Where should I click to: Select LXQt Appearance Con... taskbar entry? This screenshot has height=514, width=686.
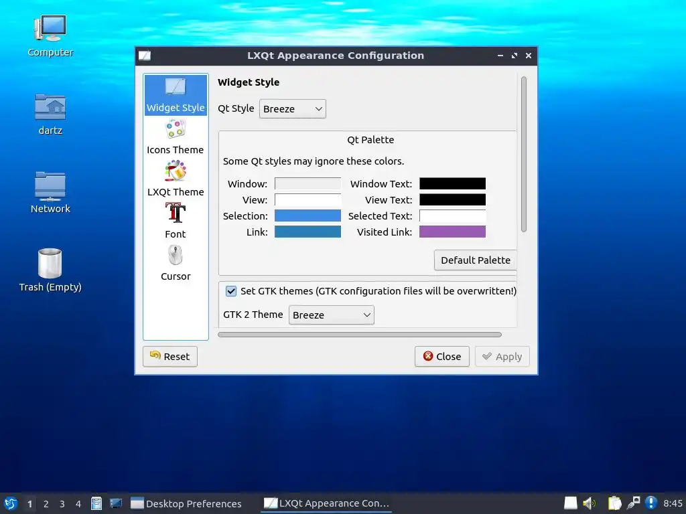pos(326,503)
